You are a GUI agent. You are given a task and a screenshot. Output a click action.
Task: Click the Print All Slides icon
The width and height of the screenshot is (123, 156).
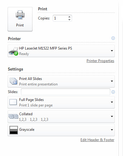[x=13, y=81]
